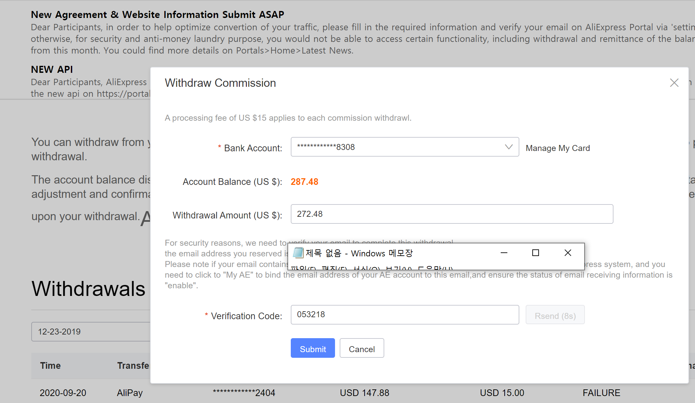Click the Notepad app icon in title bar
This screenshot has width=695, height=403.
(x=298, y=253)
